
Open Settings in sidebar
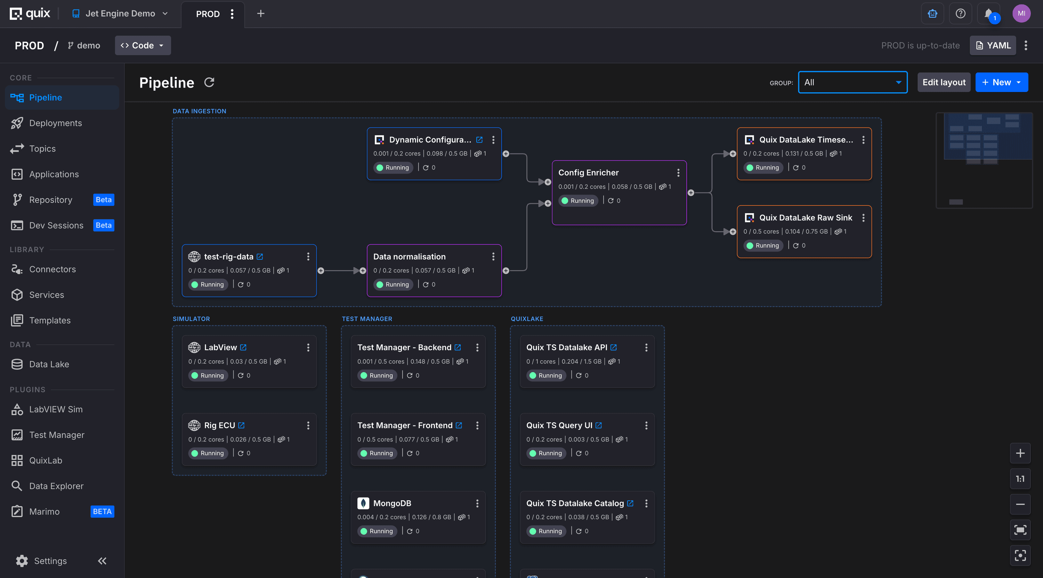click(41, 561)
